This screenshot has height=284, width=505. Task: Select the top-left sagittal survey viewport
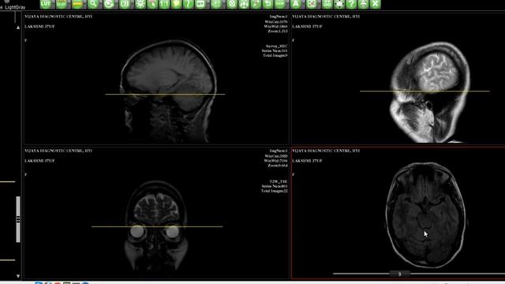(156, 79)
